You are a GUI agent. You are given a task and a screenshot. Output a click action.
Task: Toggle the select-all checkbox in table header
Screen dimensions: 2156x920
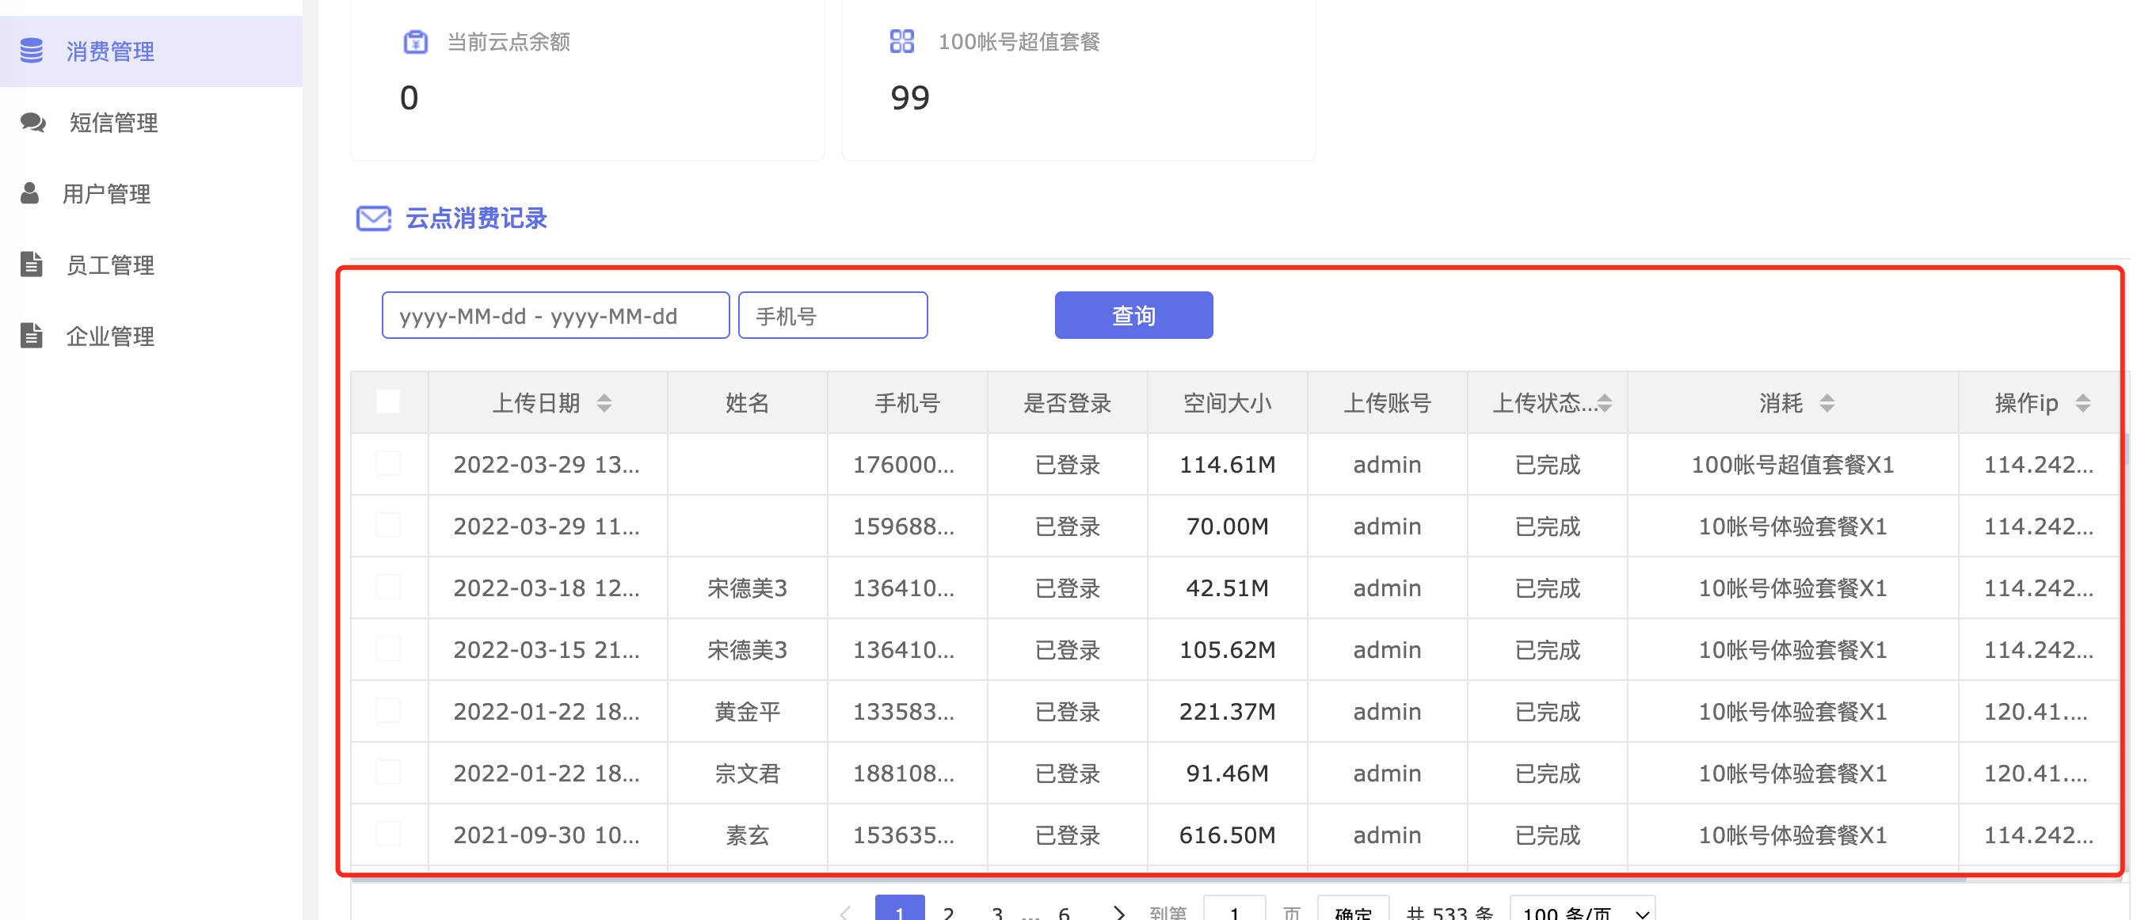(x=388, y=402)
